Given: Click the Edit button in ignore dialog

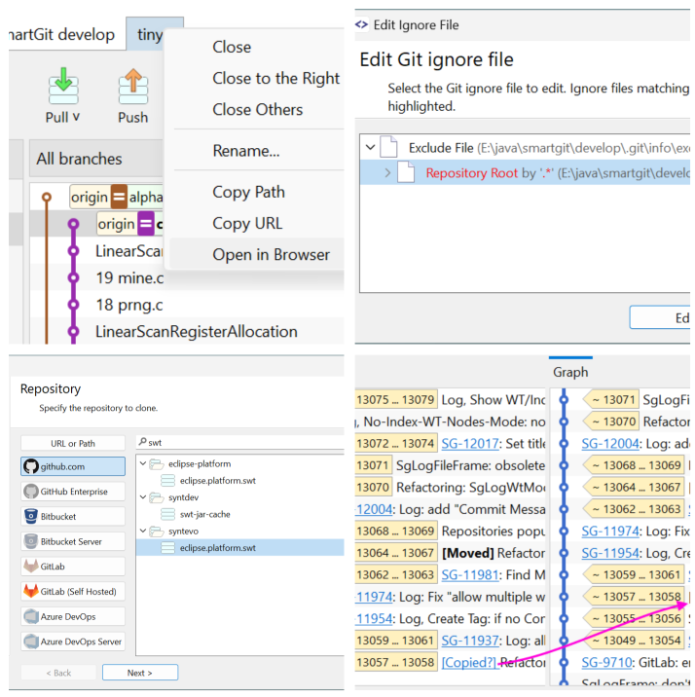Looking at the screenshot, I should pos(660,317).
